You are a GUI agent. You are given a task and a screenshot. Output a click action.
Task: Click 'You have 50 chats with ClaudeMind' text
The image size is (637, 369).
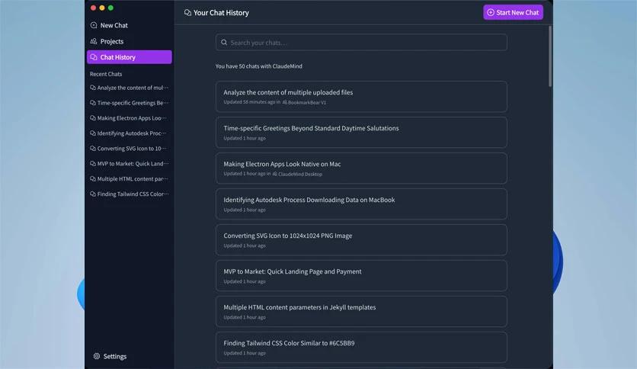[259, 66]
